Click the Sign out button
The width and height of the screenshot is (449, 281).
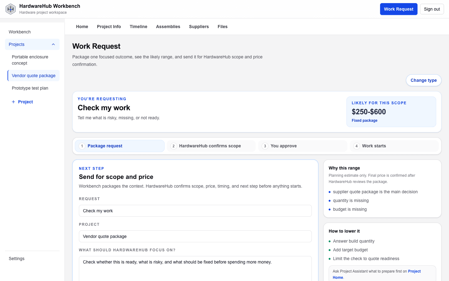pos(432,9)
